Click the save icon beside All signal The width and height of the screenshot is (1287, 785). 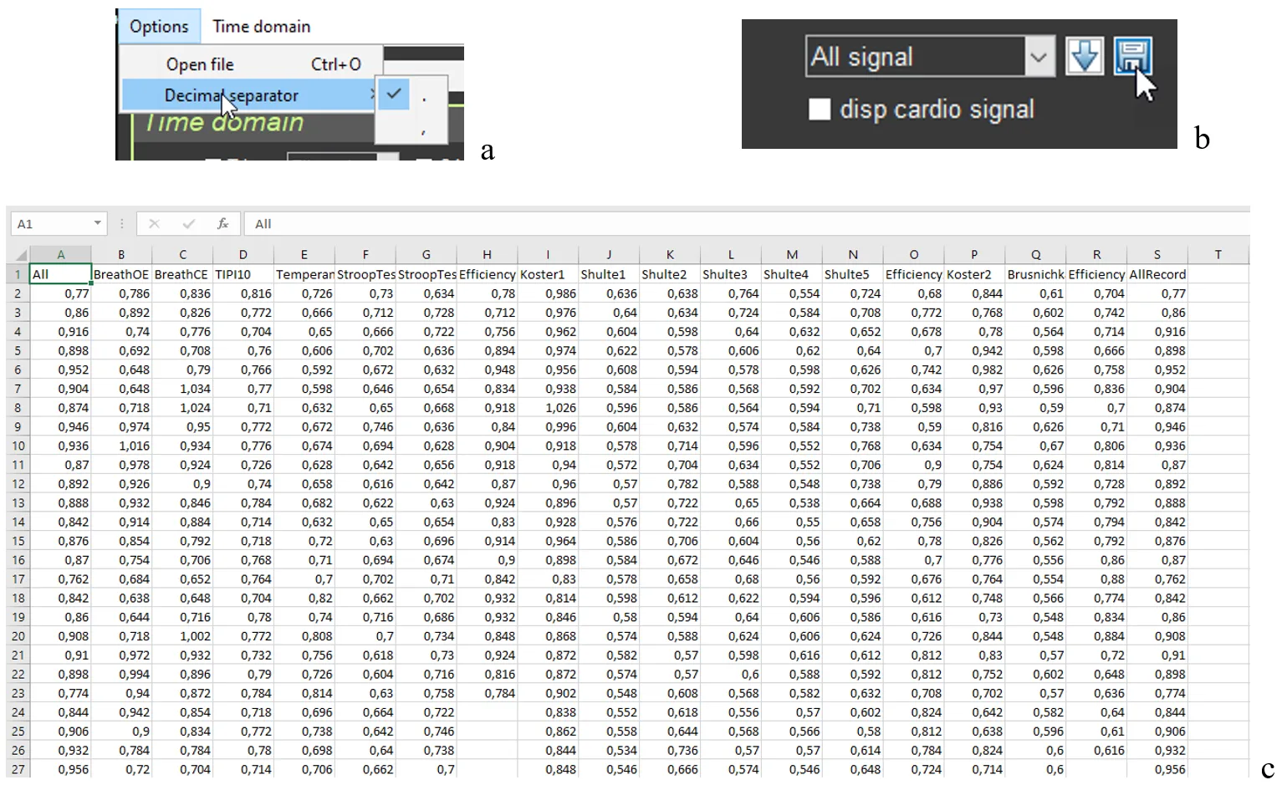tap(1132, 56)
